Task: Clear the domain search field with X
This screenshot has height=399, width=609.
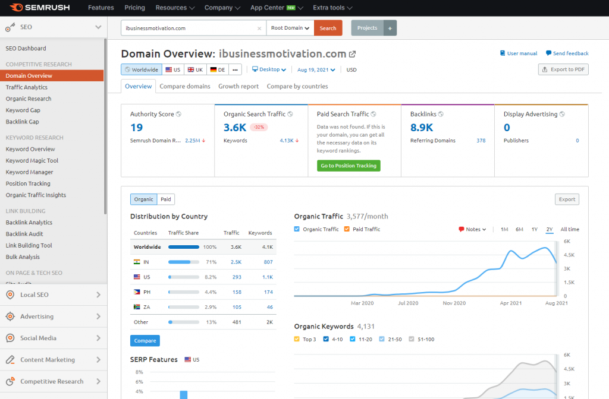Action: click(259, 28)
